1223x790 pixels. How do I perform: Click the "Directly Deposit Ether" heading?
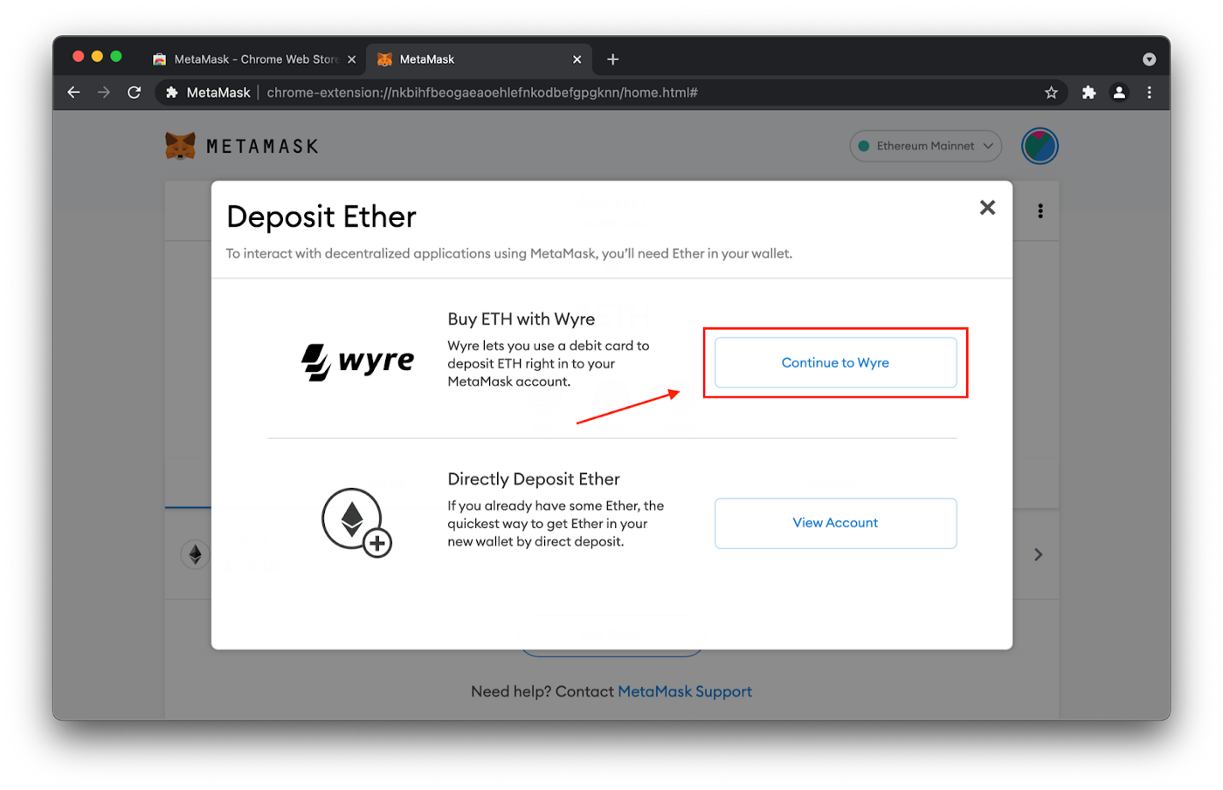(534, 479)
